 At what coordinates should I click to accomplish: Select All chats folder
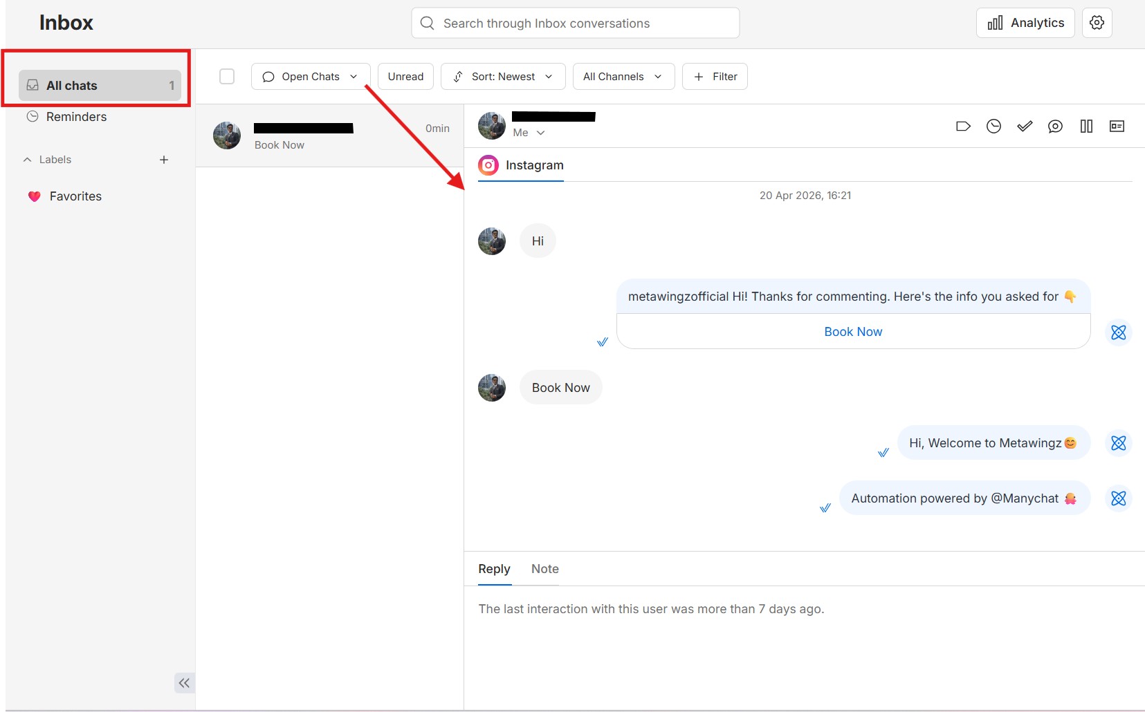(100, 86)
